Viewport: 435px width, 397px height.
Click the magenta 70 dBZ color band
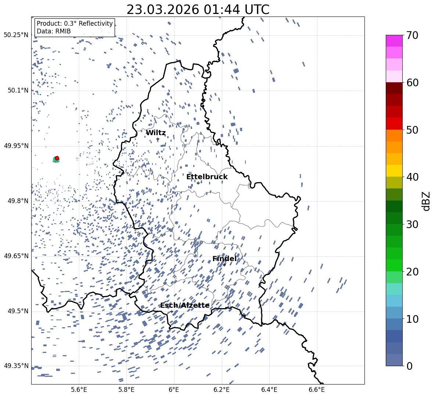[394, 41]
